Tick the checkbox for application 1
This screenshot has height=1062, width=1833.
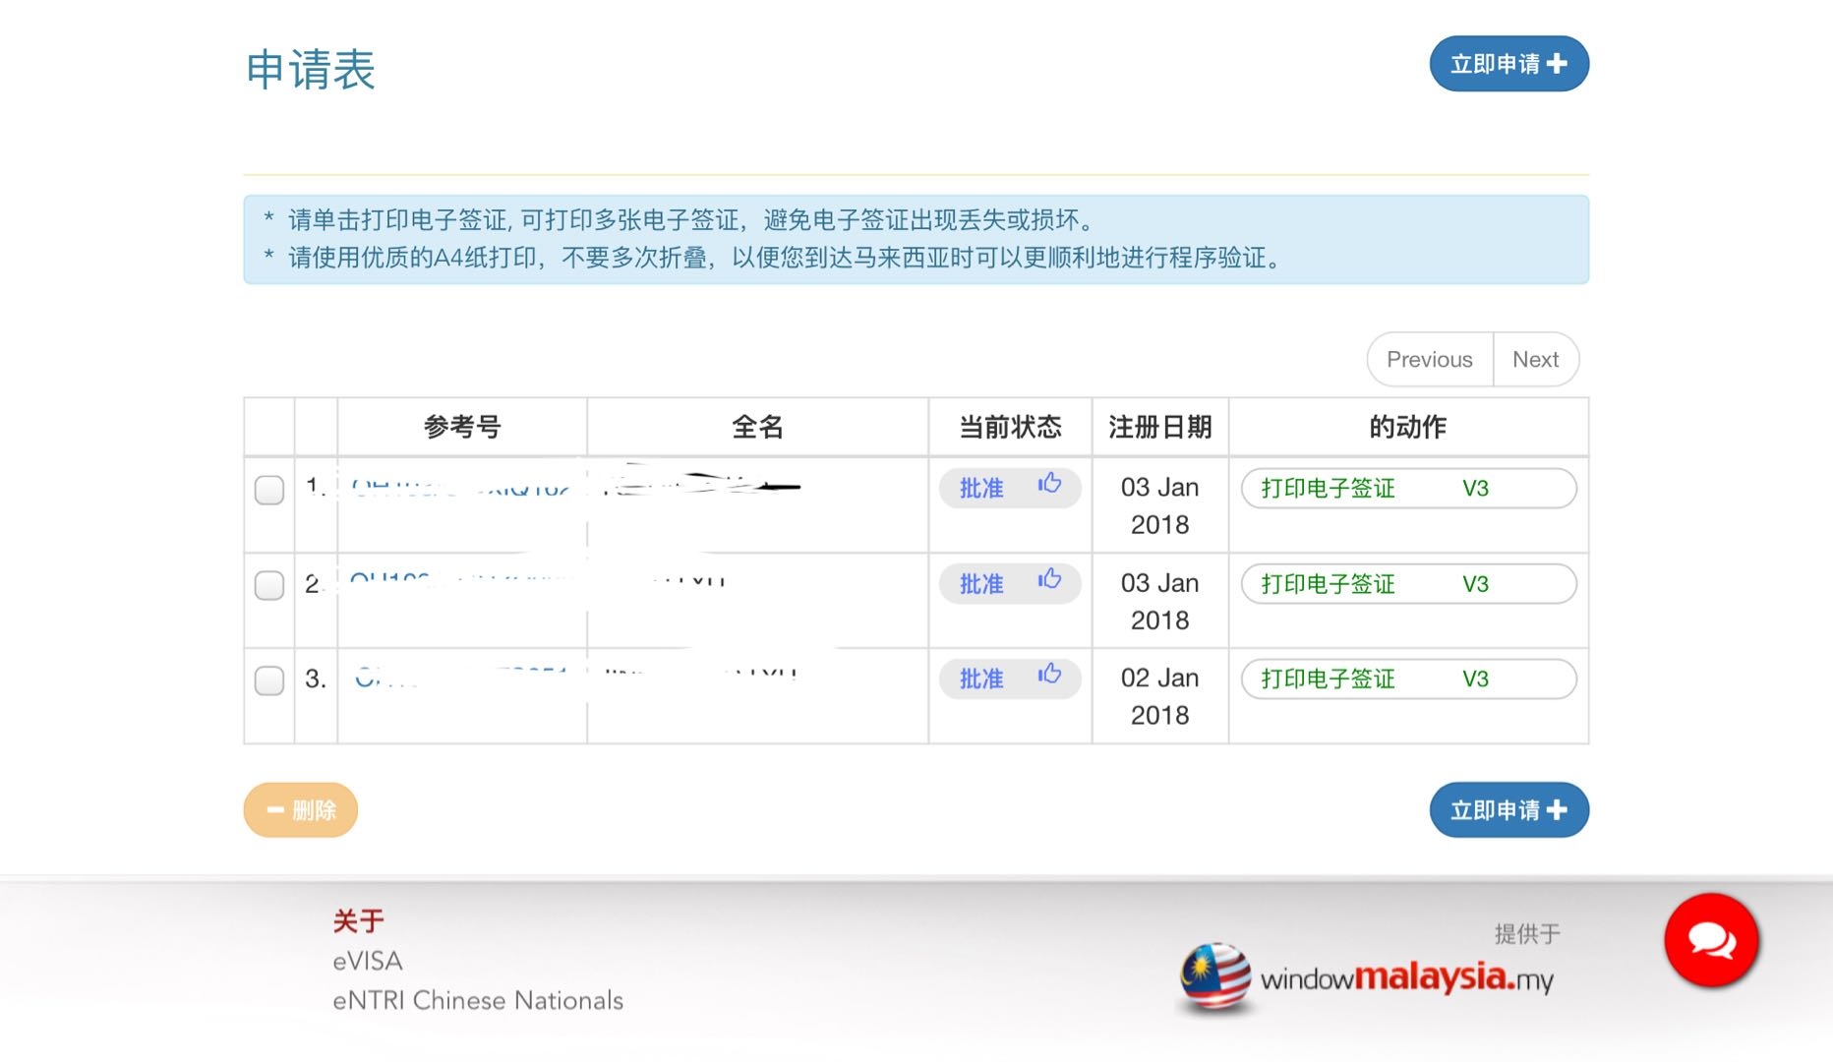(x=269, y=490)
